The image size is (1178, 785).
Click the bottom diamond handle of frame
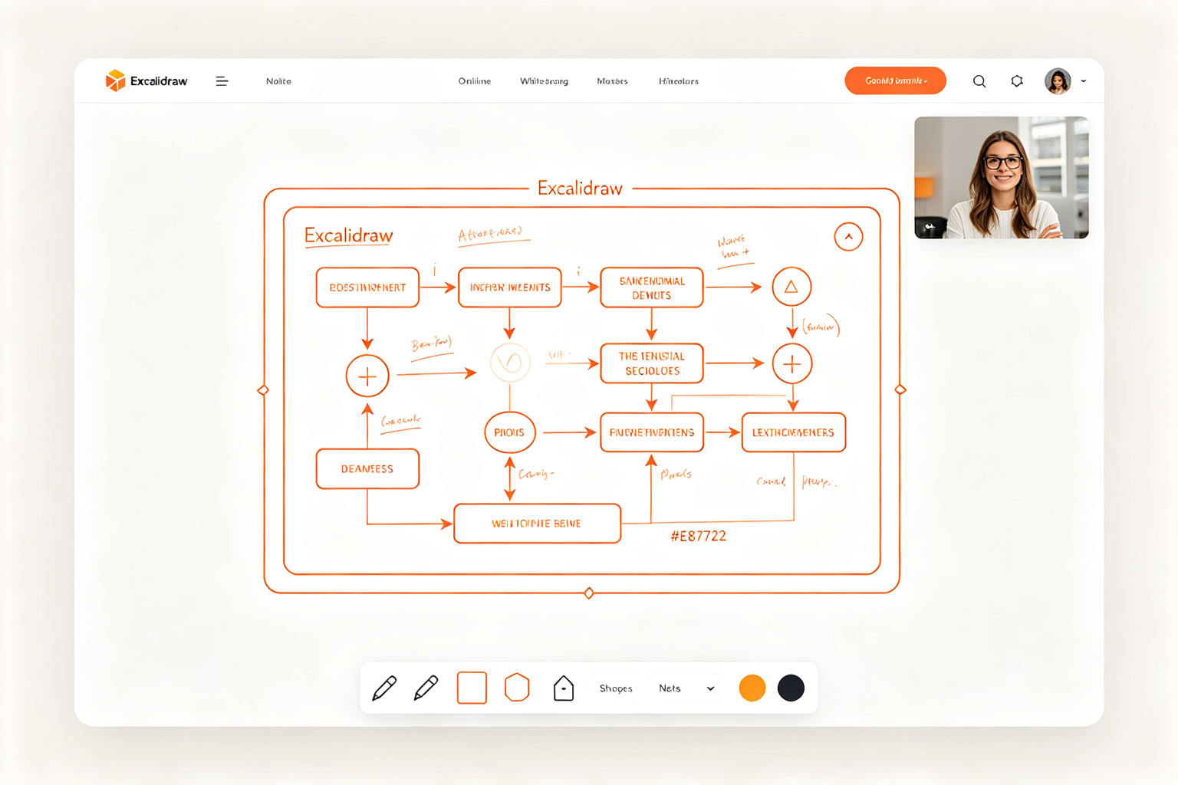(x=589, y=593)
